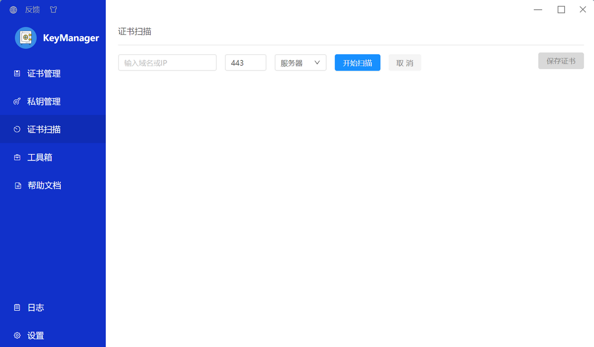Focus the 输入域名或IP input field
This screenshot has height=347, width=594.
(167, 63)
